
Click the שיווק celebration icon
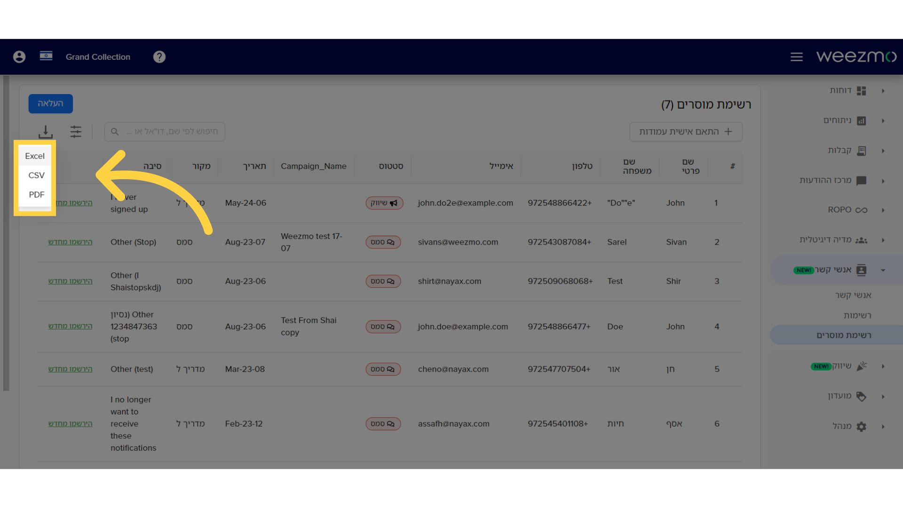(x=862, y=366)
